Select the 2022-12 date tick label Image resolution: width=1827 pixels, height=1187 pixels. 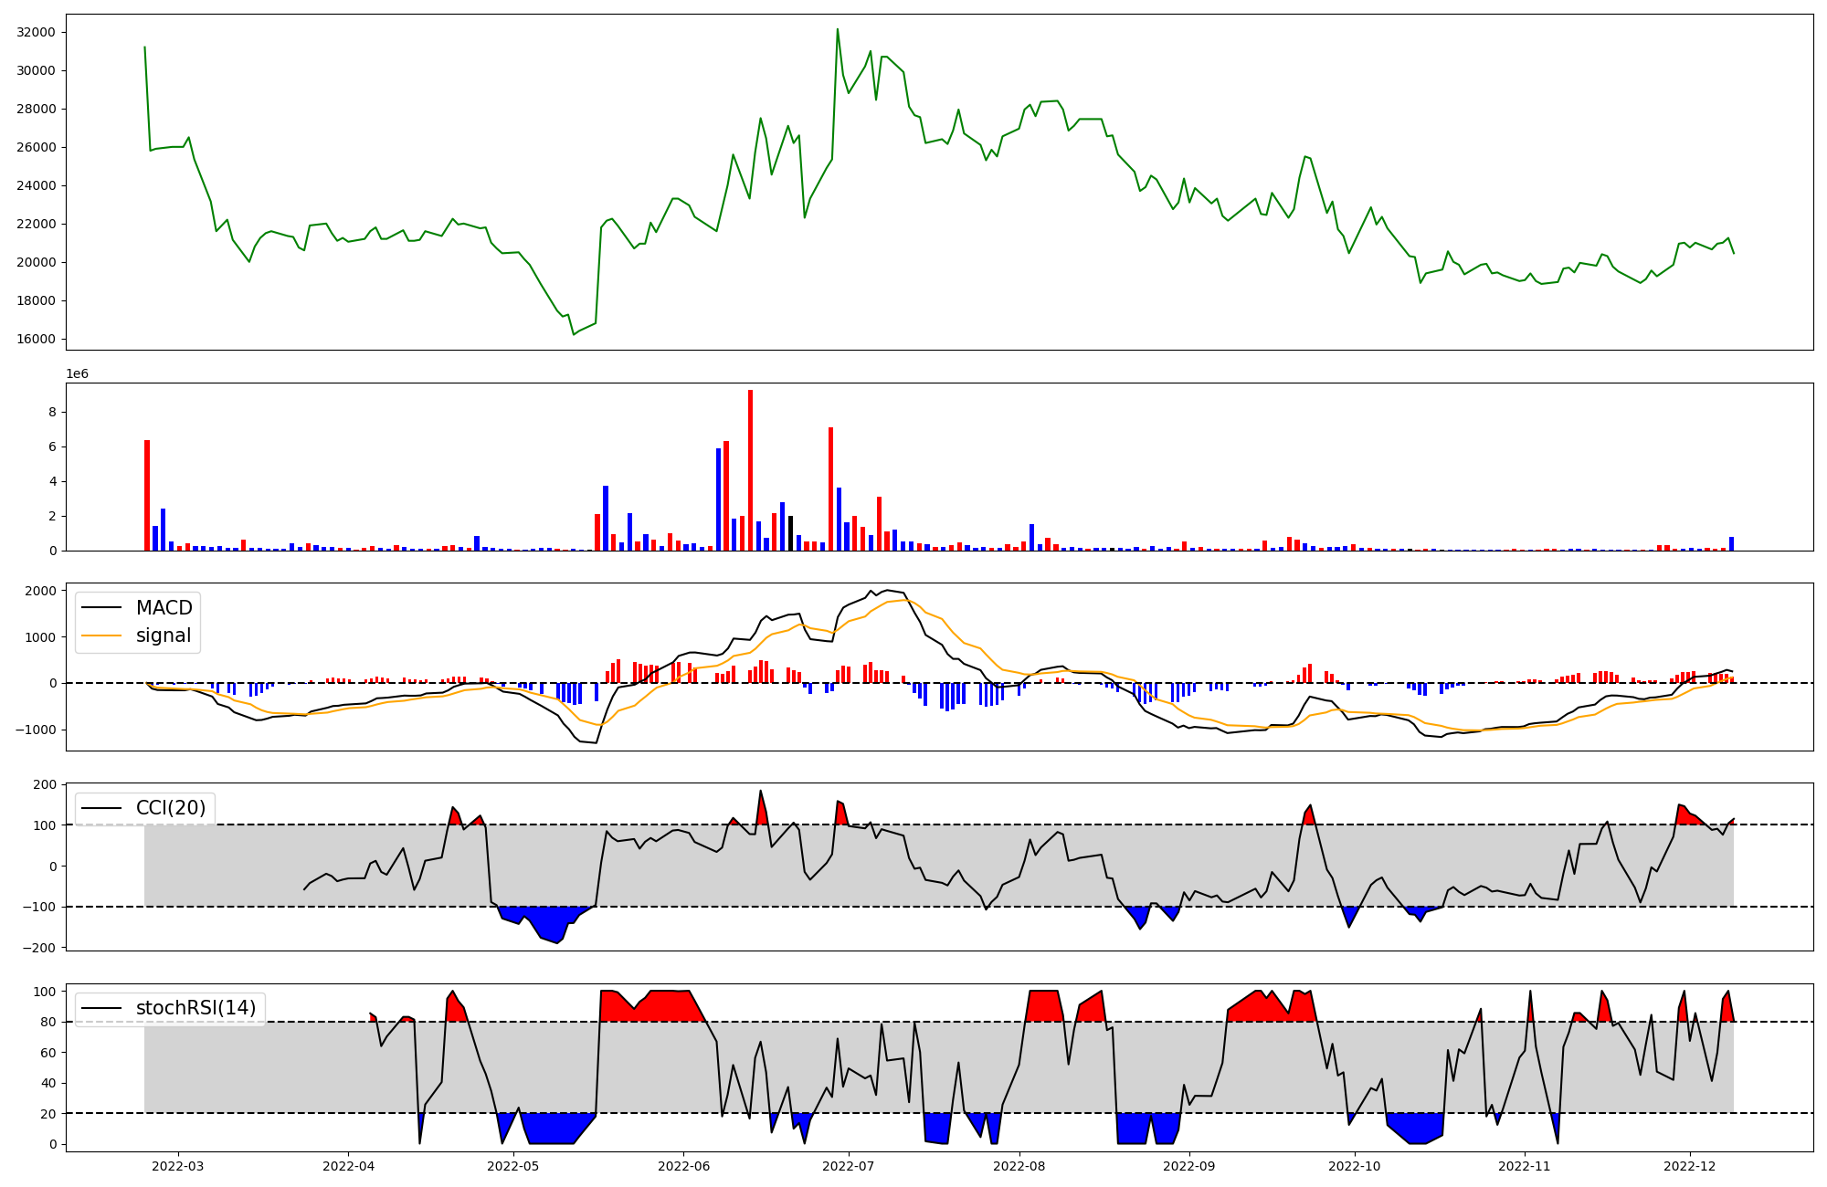pos(1690,1166)
